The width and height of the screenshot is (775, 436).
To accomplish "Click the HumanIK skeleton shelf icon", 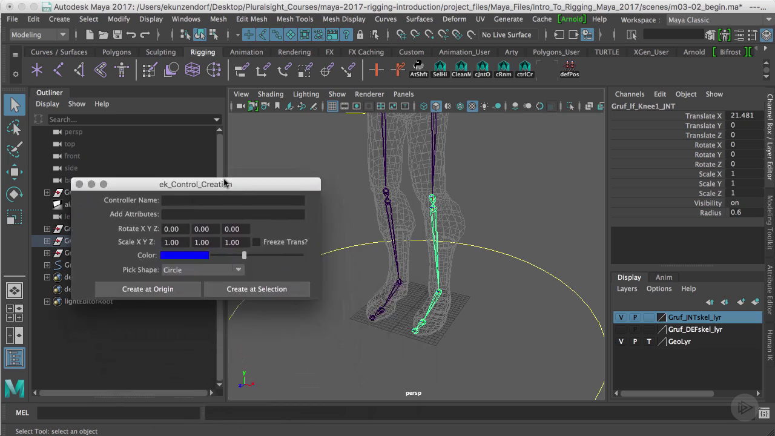I will pos(122,70).
